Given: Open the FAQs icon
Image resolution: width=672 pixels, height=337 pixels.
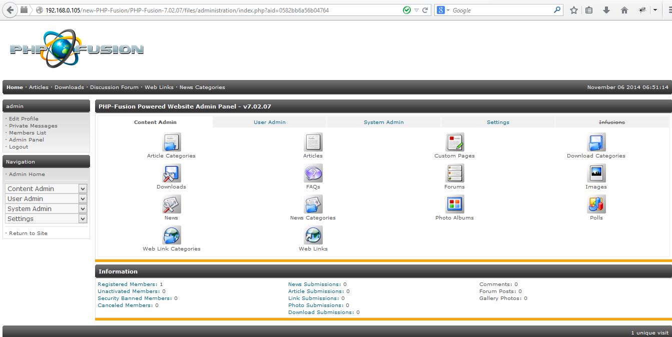Looking at the screenshot, I should 313,173.
